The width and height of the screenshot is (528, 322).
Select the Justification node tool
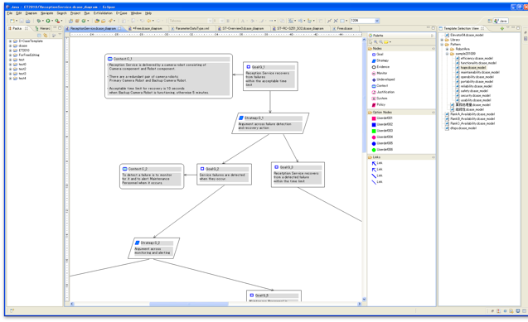(x=383, y=92)
